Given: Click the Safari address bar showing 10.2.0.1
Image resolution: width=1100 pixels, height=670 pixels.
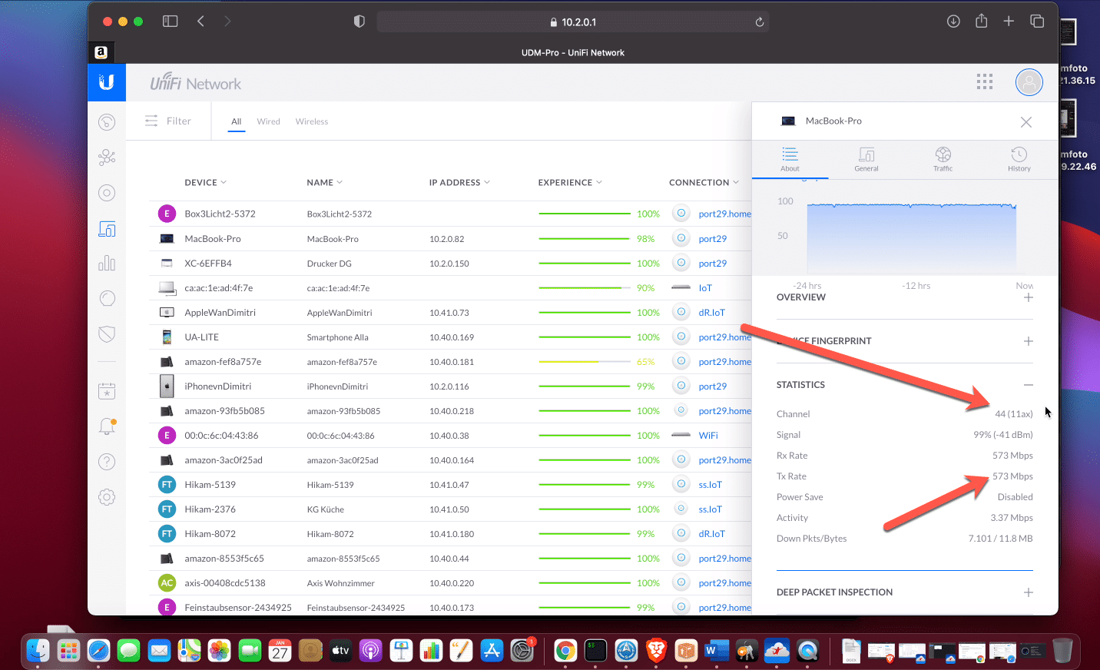Looking at the screenshot, I should (573, 22).
